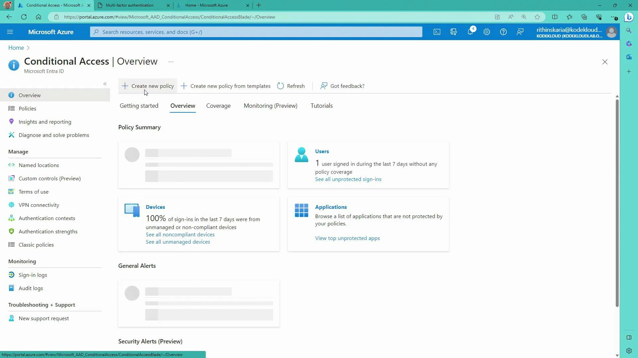Switch to the Coverage tab
This screenshot has height=358, width=638.
(218, 106)
